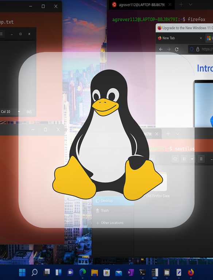The width and height of the screenshot is (213, 280).
Task: Open the text editor taskbar icon with pencil
Action: 179,272
